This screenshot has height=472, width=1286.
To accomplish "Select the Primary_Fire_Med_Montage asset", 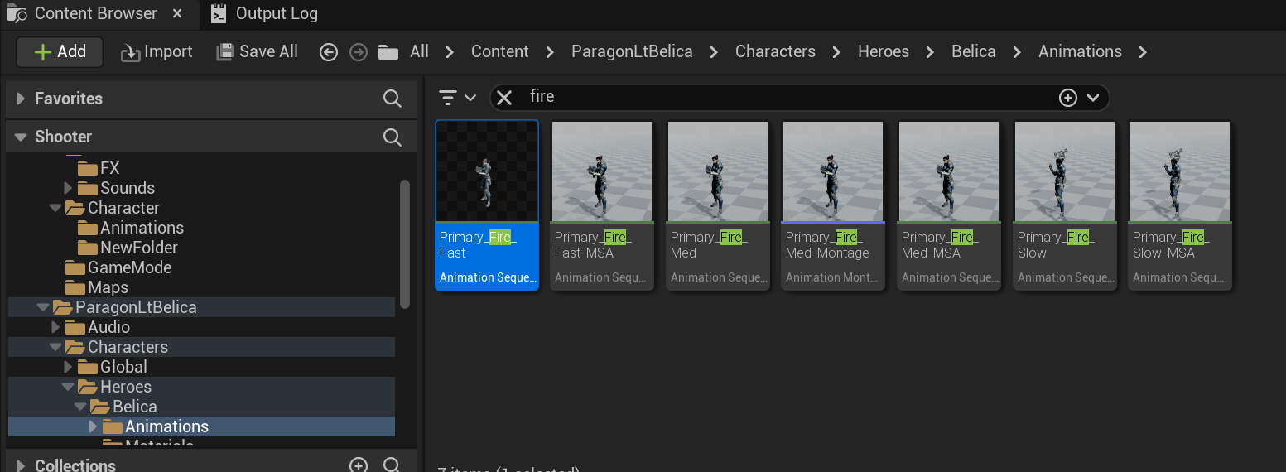I will point(833,205).
